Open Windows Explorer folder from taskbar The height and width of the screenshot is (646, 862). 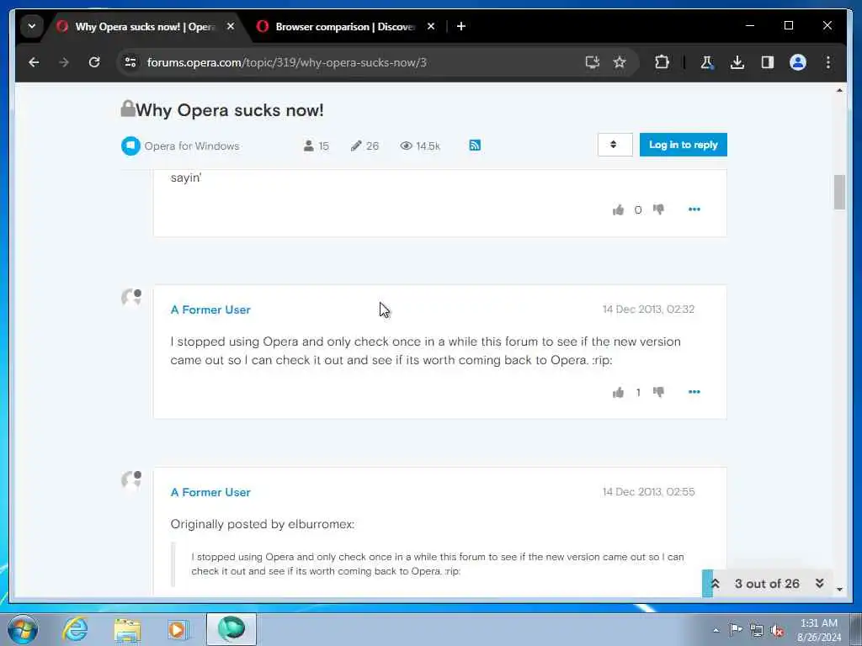(x=127, y=629)
